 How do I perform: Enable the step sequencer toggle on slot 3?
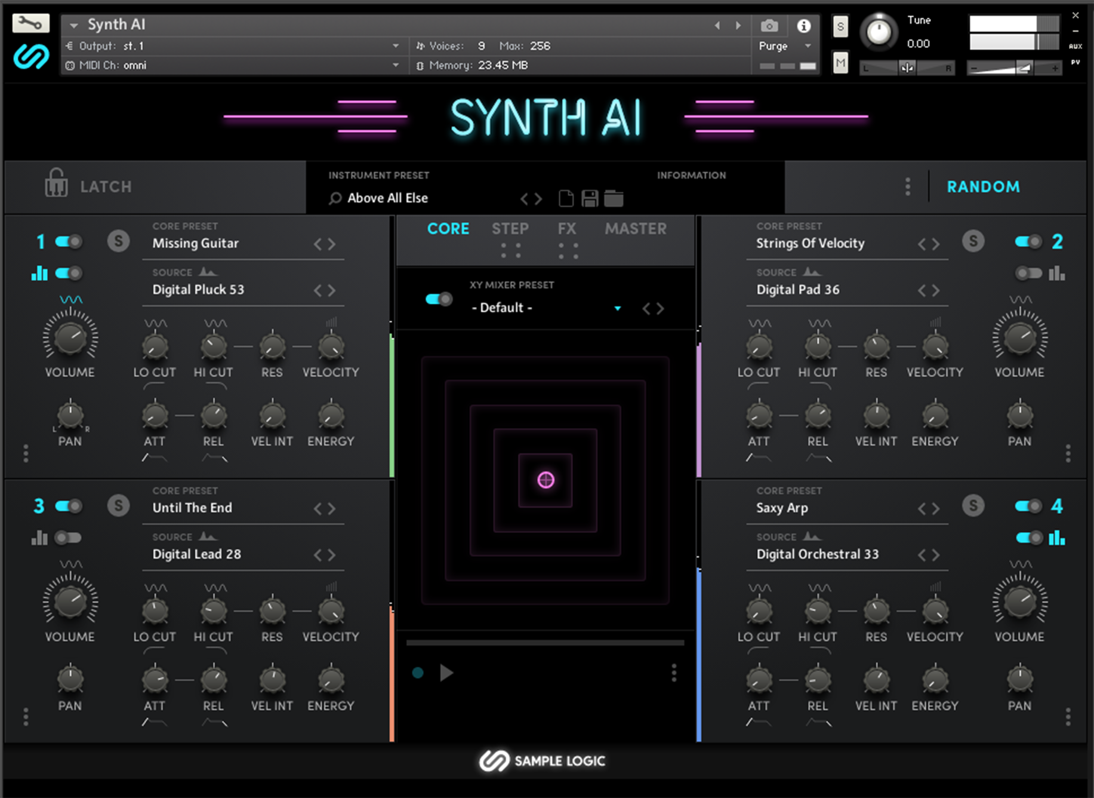tap(69, 538)
